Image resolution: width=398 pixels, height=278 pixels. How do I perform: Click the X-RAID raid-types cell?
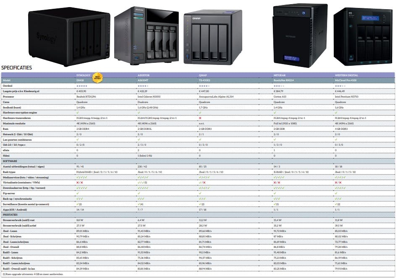click(x=291, y=172)
